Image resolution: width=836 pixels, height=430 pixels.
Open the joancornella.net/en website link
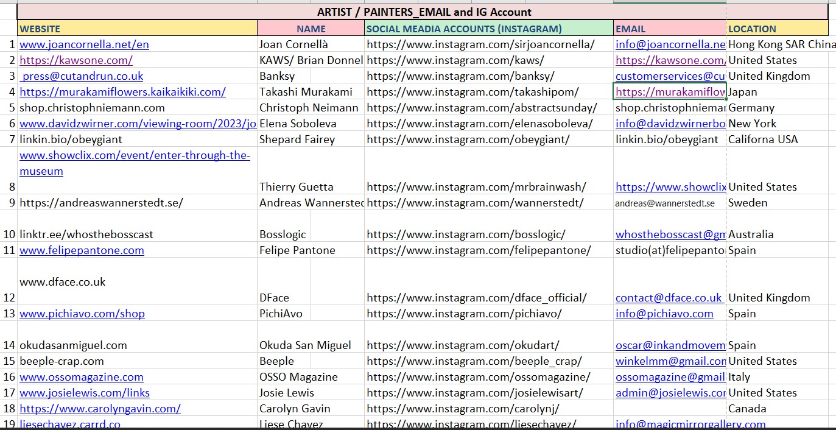coord(84,44)
